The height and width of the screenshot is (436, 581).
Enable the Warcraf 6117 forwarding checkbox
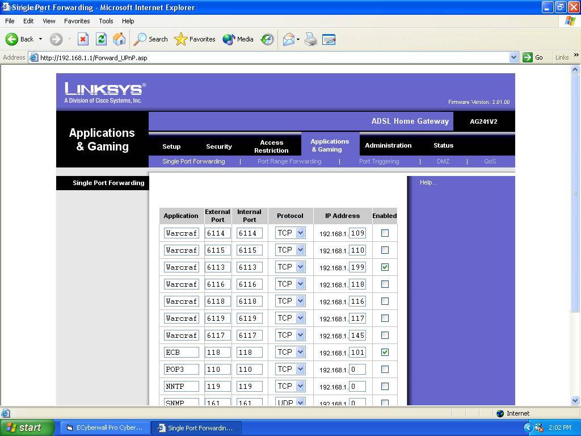385,336
